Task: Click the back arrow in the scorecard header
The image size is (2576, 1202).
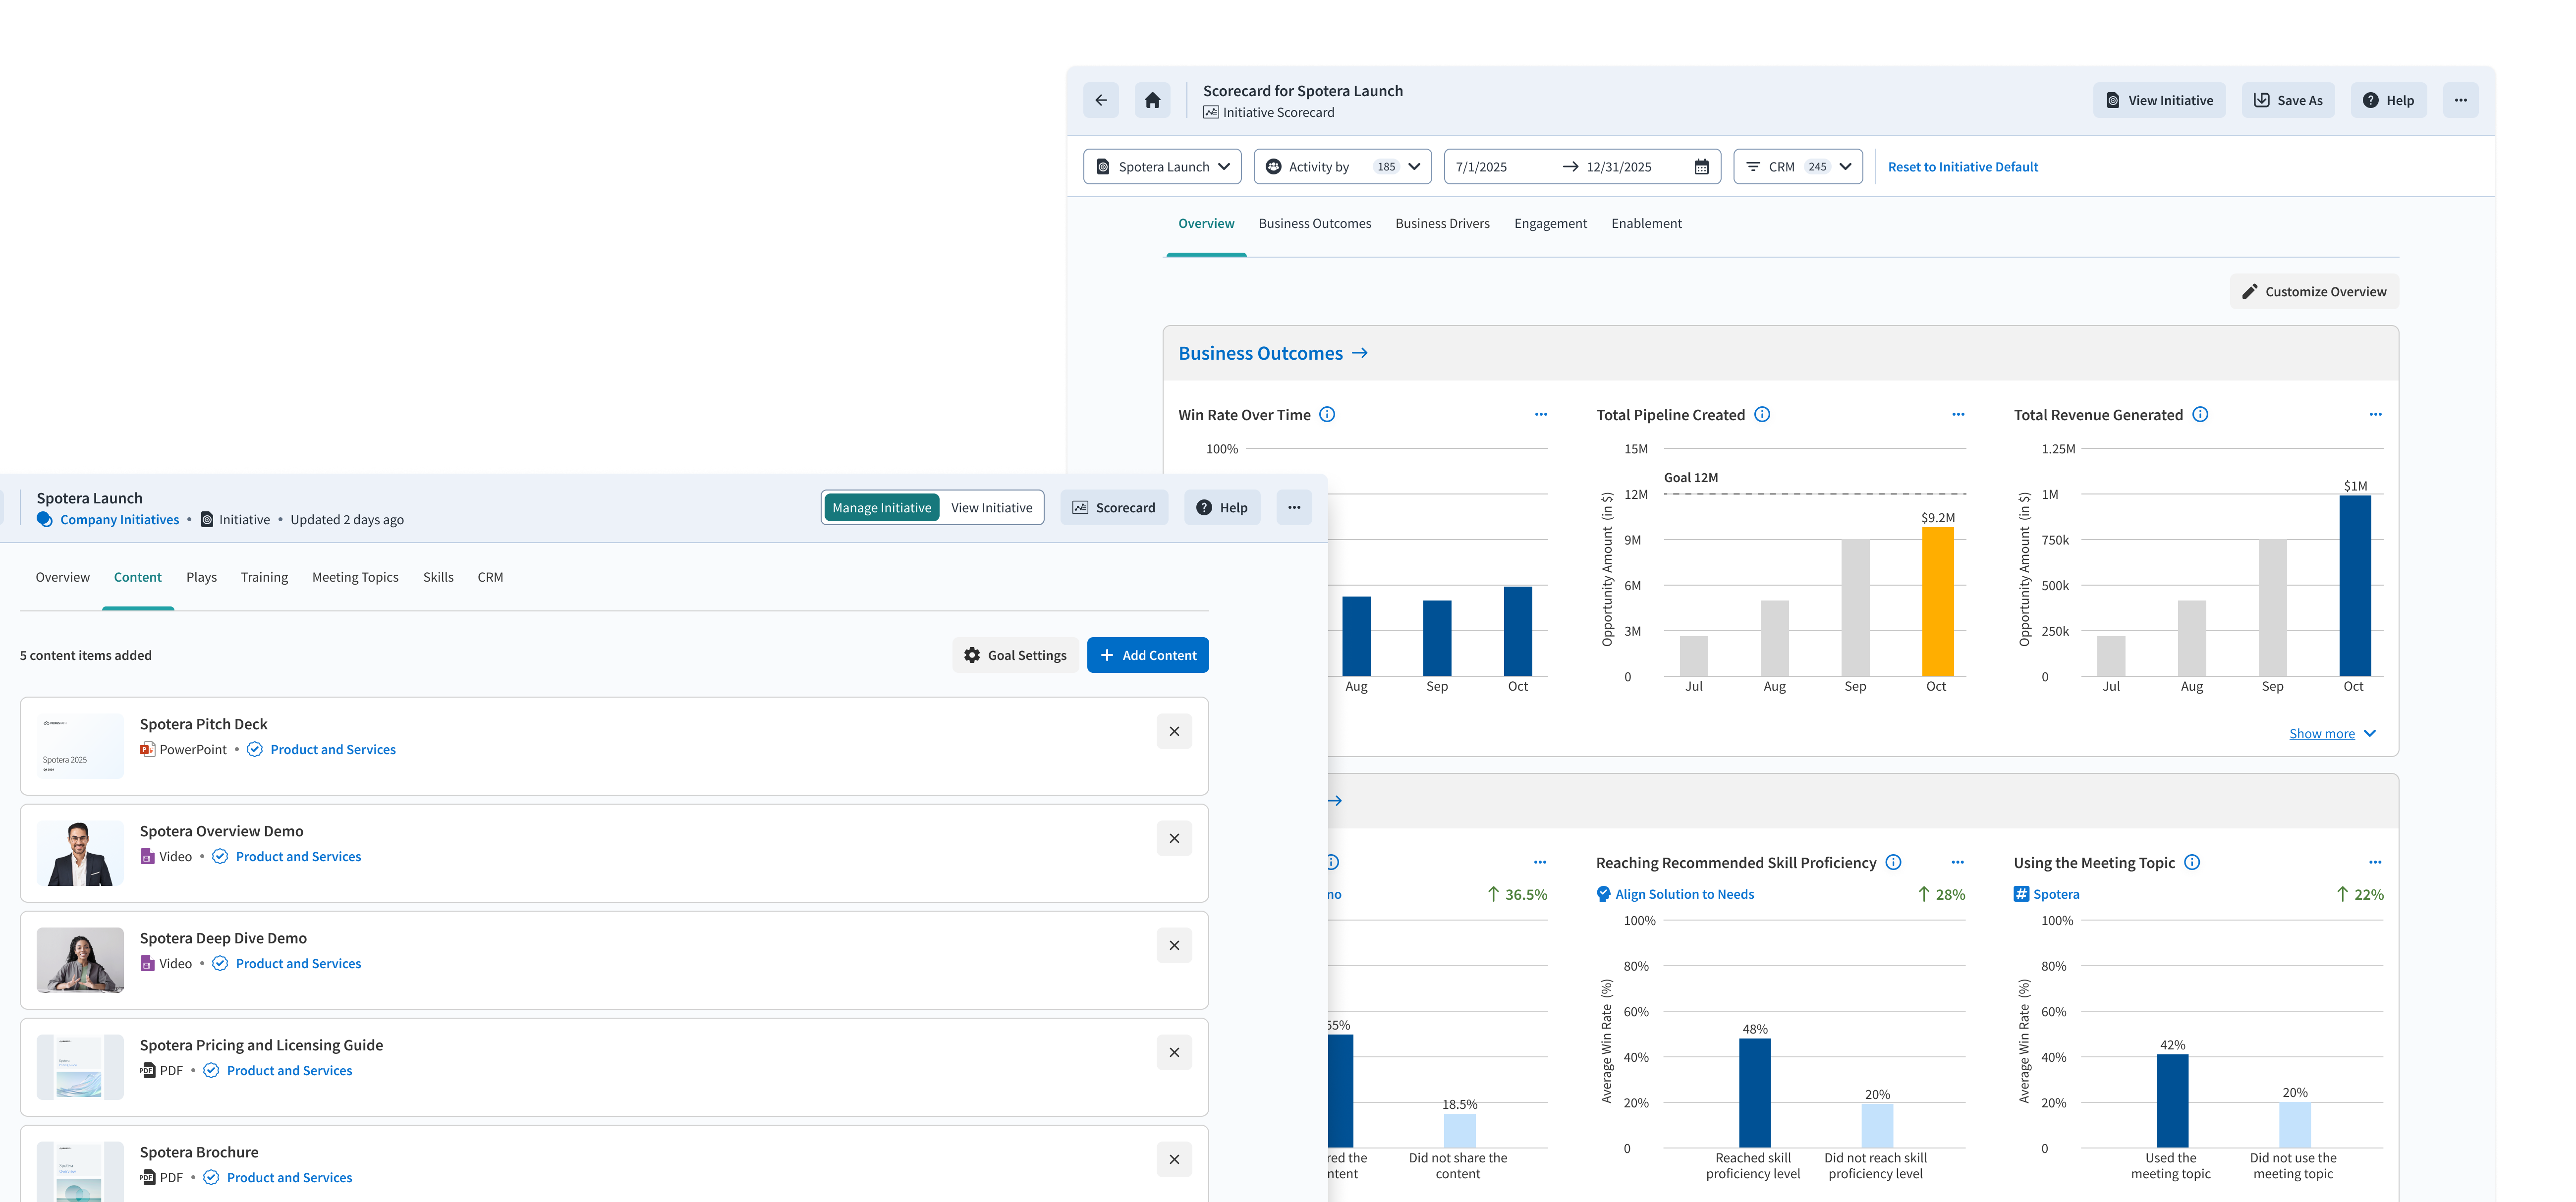Action: coord(1101,100)
